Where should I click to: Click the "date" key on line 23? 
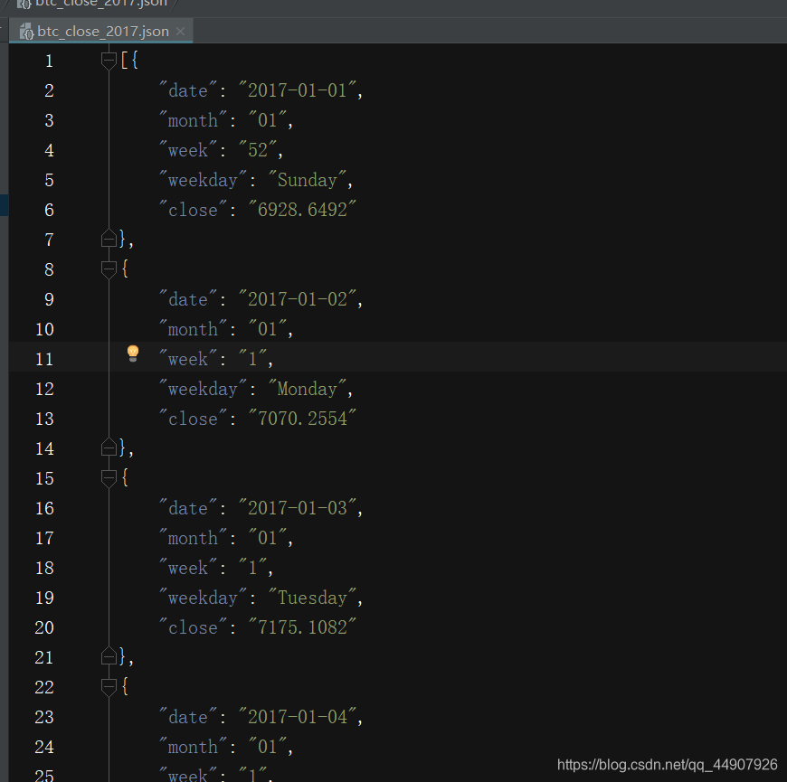188,716
